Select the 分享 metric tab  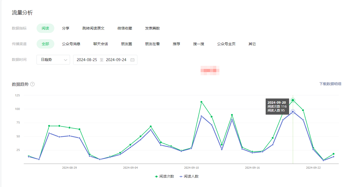coord(66,28)
